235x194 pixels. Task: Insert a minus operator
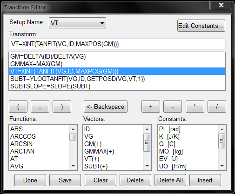[x=173, y=107]
